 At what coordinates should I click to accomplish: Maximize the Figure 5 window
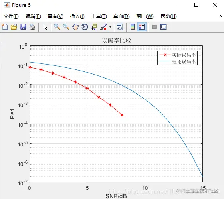coord(196,5)
